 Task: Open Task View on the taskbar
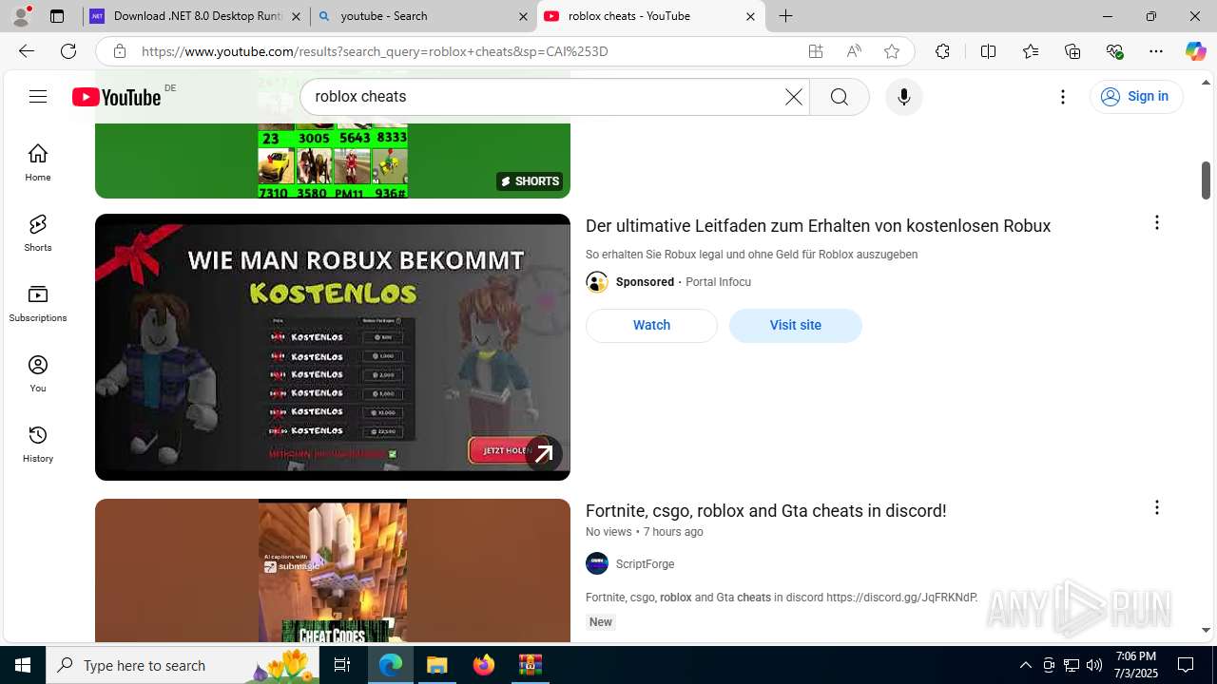tap(342, 665)
